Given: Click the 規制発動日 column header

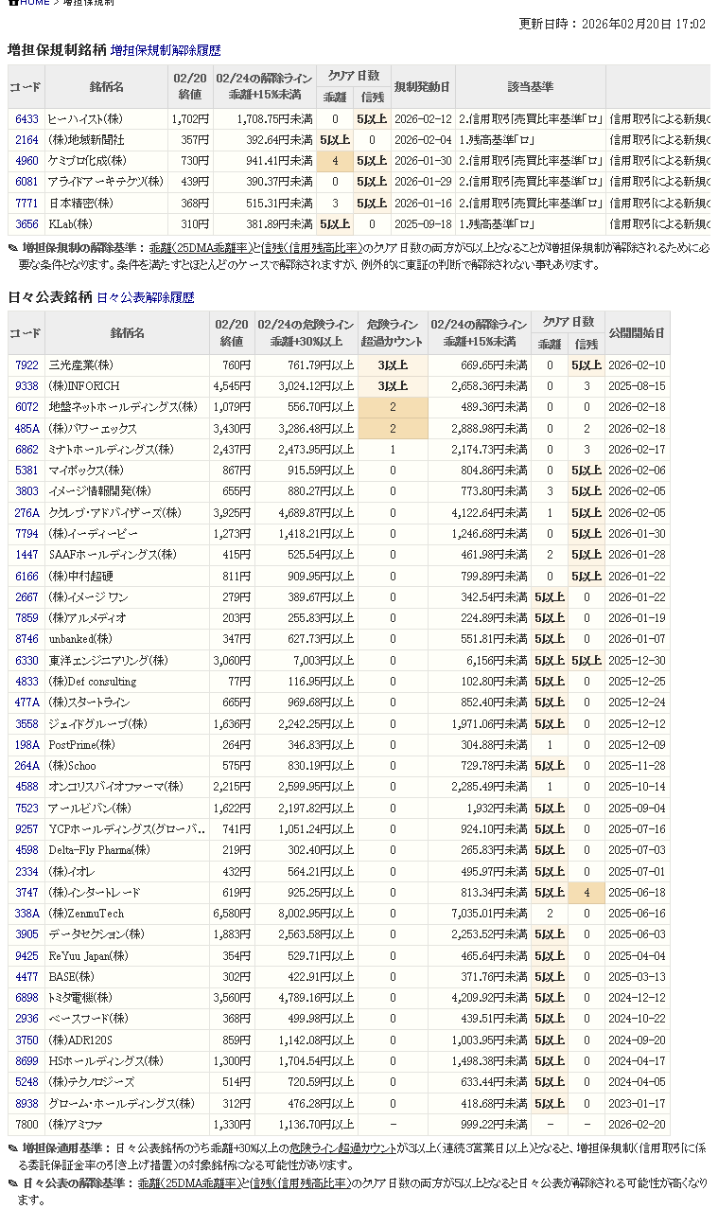Looking at the screenshot, I should pos(421,87).
